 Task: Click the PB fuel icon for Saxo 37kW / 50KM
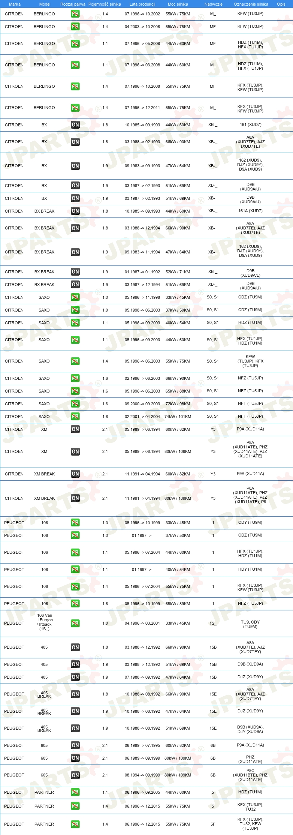pos(75,310)
